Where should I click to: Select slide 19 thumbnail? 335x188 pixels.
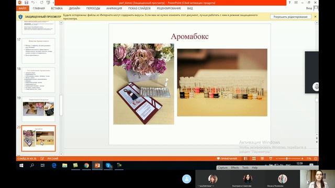point(38,109)
